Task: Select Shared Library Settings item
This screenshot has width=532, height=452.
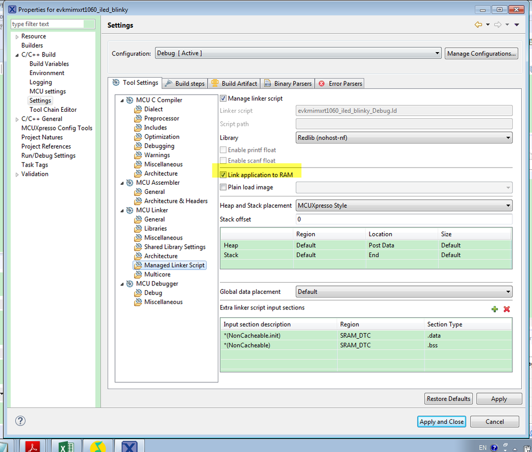Action: point(175,247)
